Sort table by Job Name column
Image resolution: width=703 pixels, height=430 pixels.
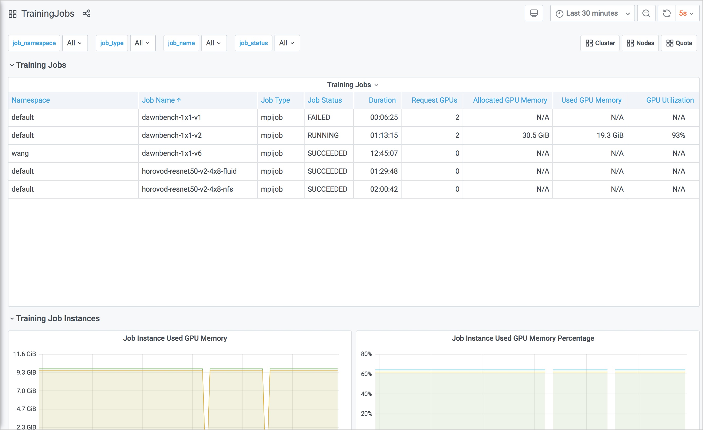[x=159, y=100]
